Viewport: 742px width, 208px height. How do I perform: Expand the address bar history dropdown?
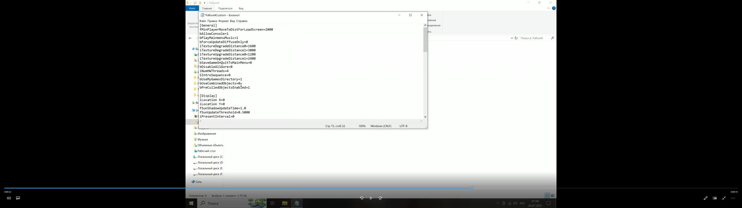pyautogui.click(x=512, y=38)
